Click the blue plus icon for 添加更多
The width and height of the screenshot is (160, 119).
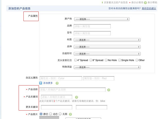coord(41,83)
